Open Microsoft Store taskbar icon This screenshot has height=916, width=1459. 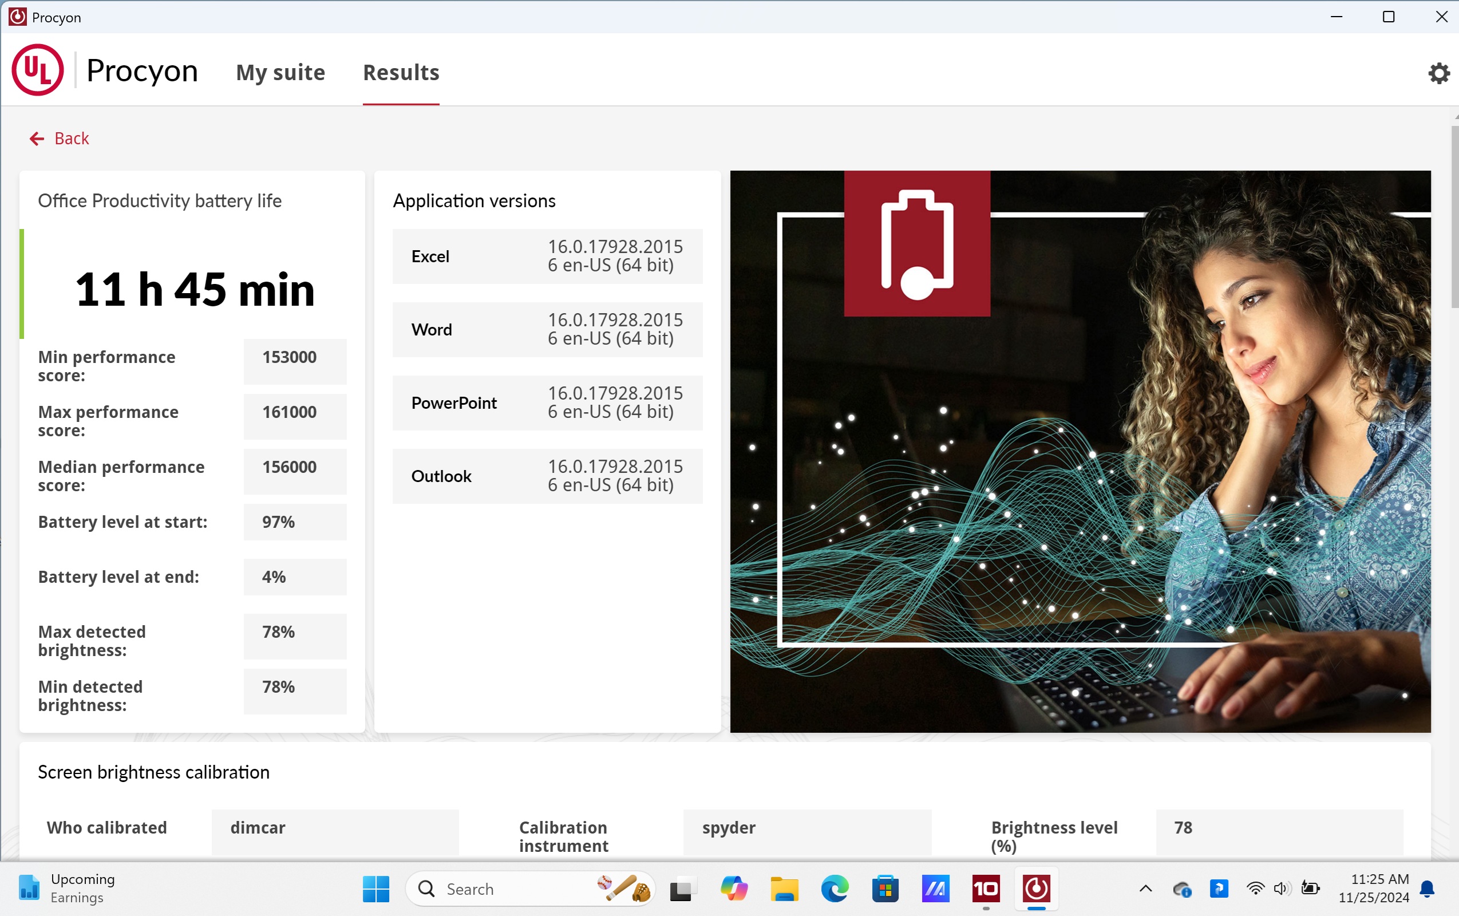[x=885, y=889]
